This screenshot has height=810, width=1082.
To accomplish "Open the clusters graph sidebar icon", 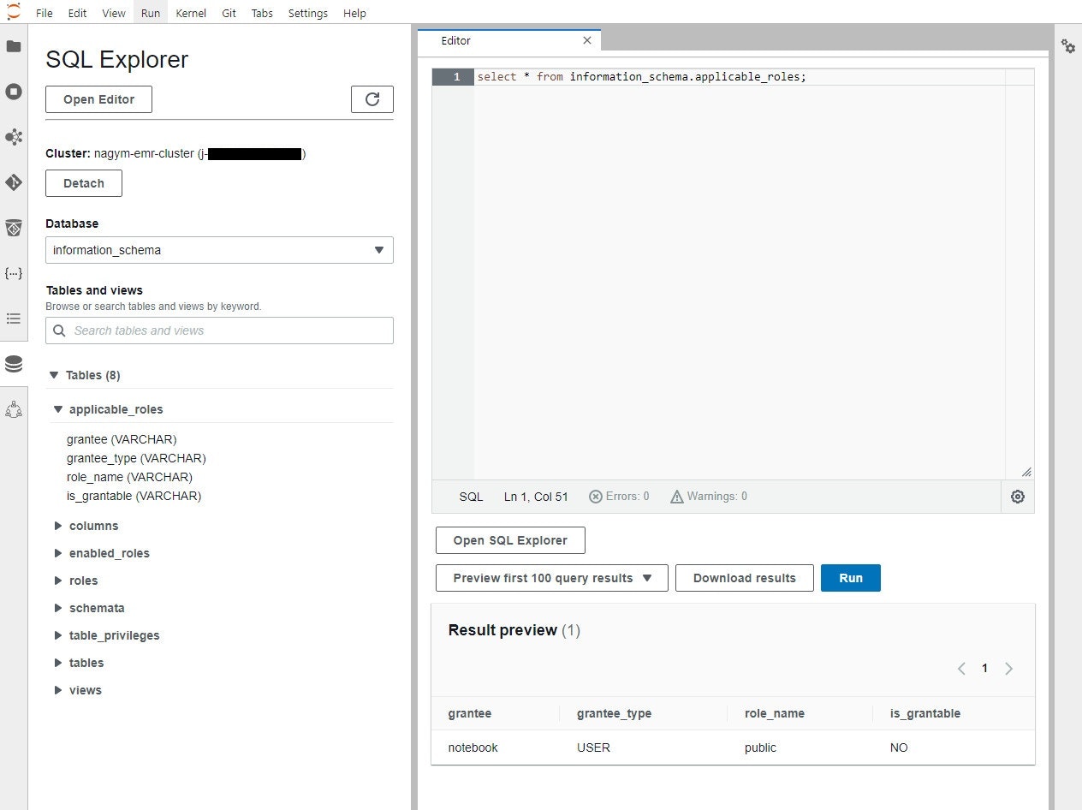I will 14,137.
